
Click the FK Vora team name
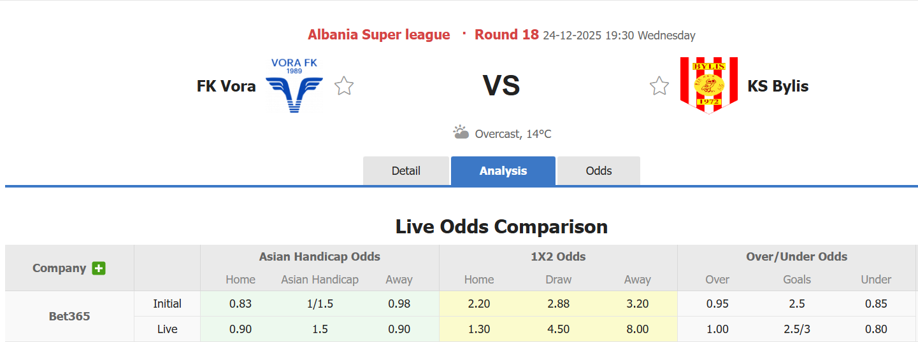(x=226, y=86)
